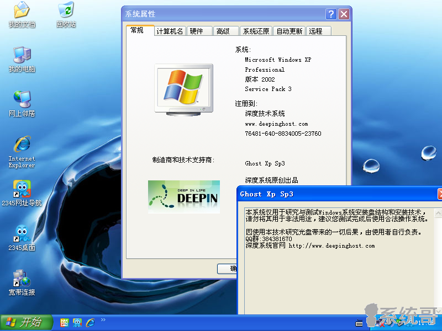
Task: Open the 回收站 recycle bin icon
Action: tap(66, 15)
